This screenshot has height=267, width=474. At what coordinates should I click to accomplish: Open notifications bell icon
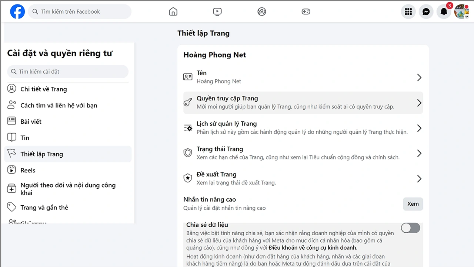[x=444, y=12]
